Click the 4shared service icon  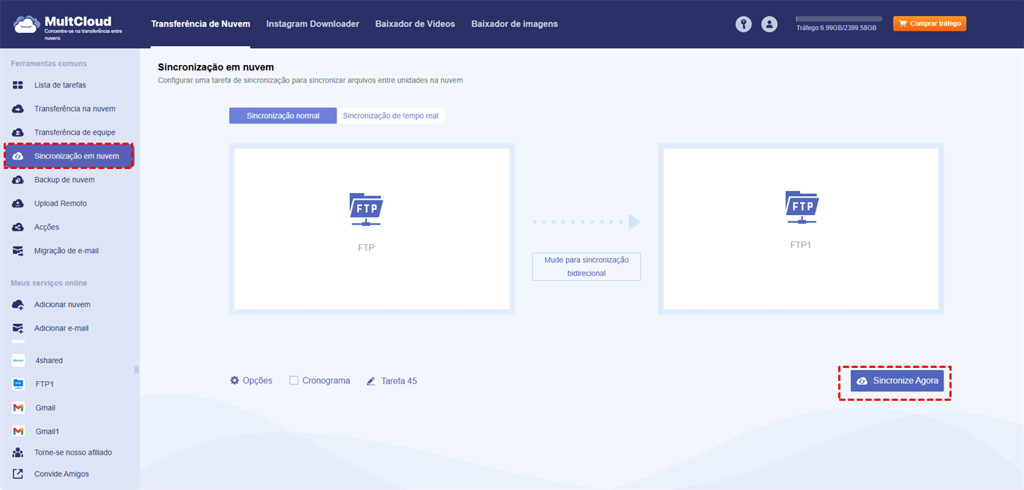coord(18,361)
